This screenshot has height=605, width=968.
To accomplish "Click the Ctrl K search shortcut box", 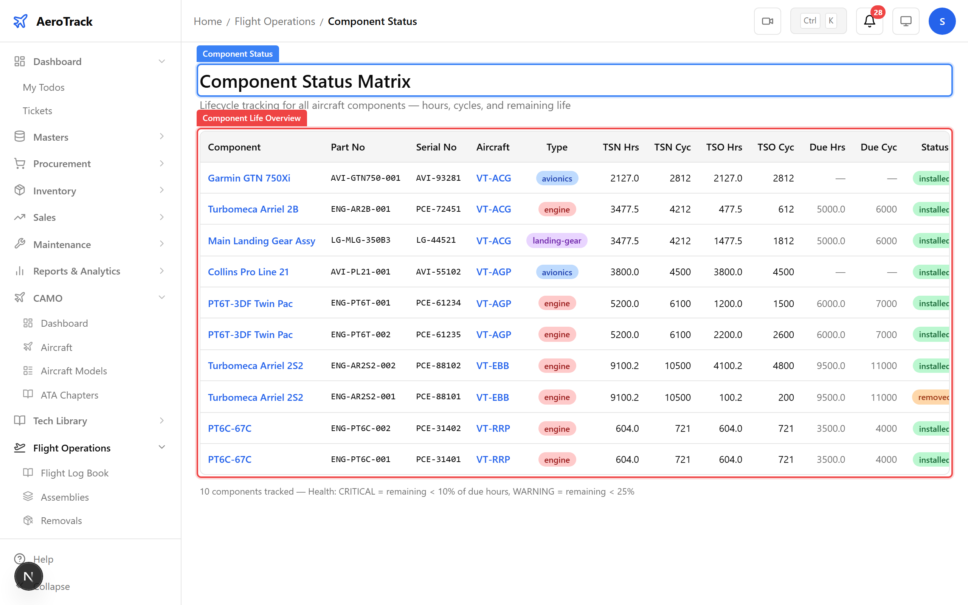I will [x=818, y=20].
